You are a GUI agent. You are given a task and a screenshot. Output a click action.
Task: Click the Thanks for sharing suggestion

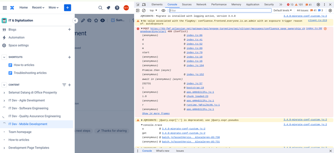click(112, 131)
